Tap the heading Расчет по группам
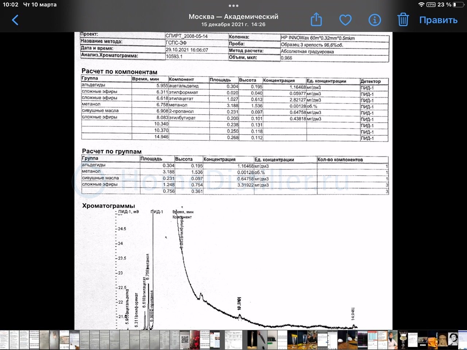467x350 pixels. (112, 151)
